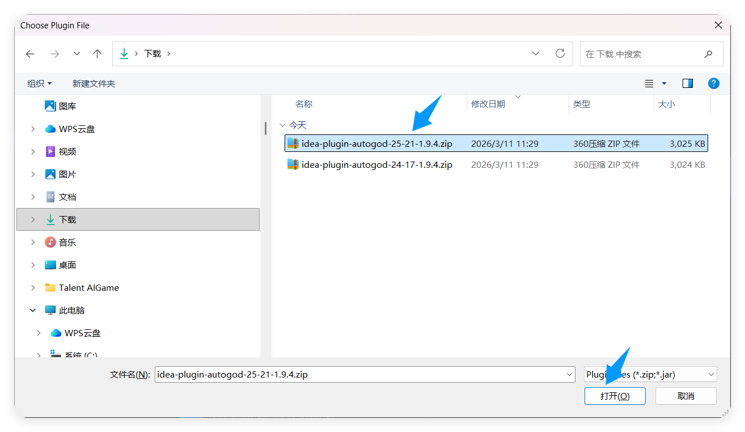Collapse the 此电脑 tree node
This screenshot has width=745, height=432.
click(33, 311)
